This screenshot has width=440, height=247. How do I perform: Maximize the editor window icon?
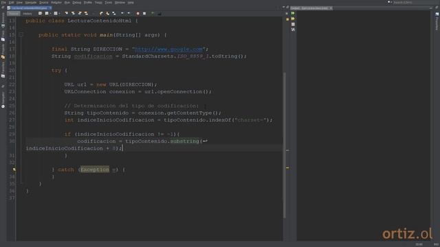(x=287, y=8)
